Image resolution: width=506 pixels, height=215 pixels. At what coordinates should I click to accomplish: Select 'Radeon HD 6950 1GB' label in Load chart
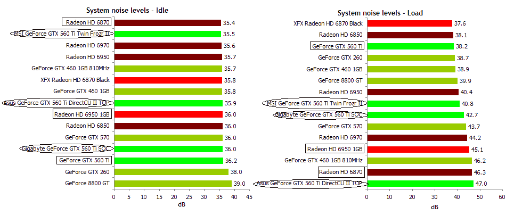tap(335, 149)
